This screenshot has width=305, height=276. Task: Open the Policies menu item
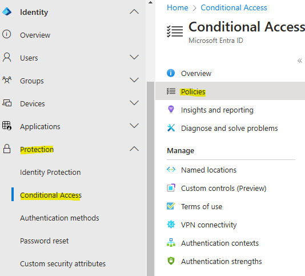230,91
